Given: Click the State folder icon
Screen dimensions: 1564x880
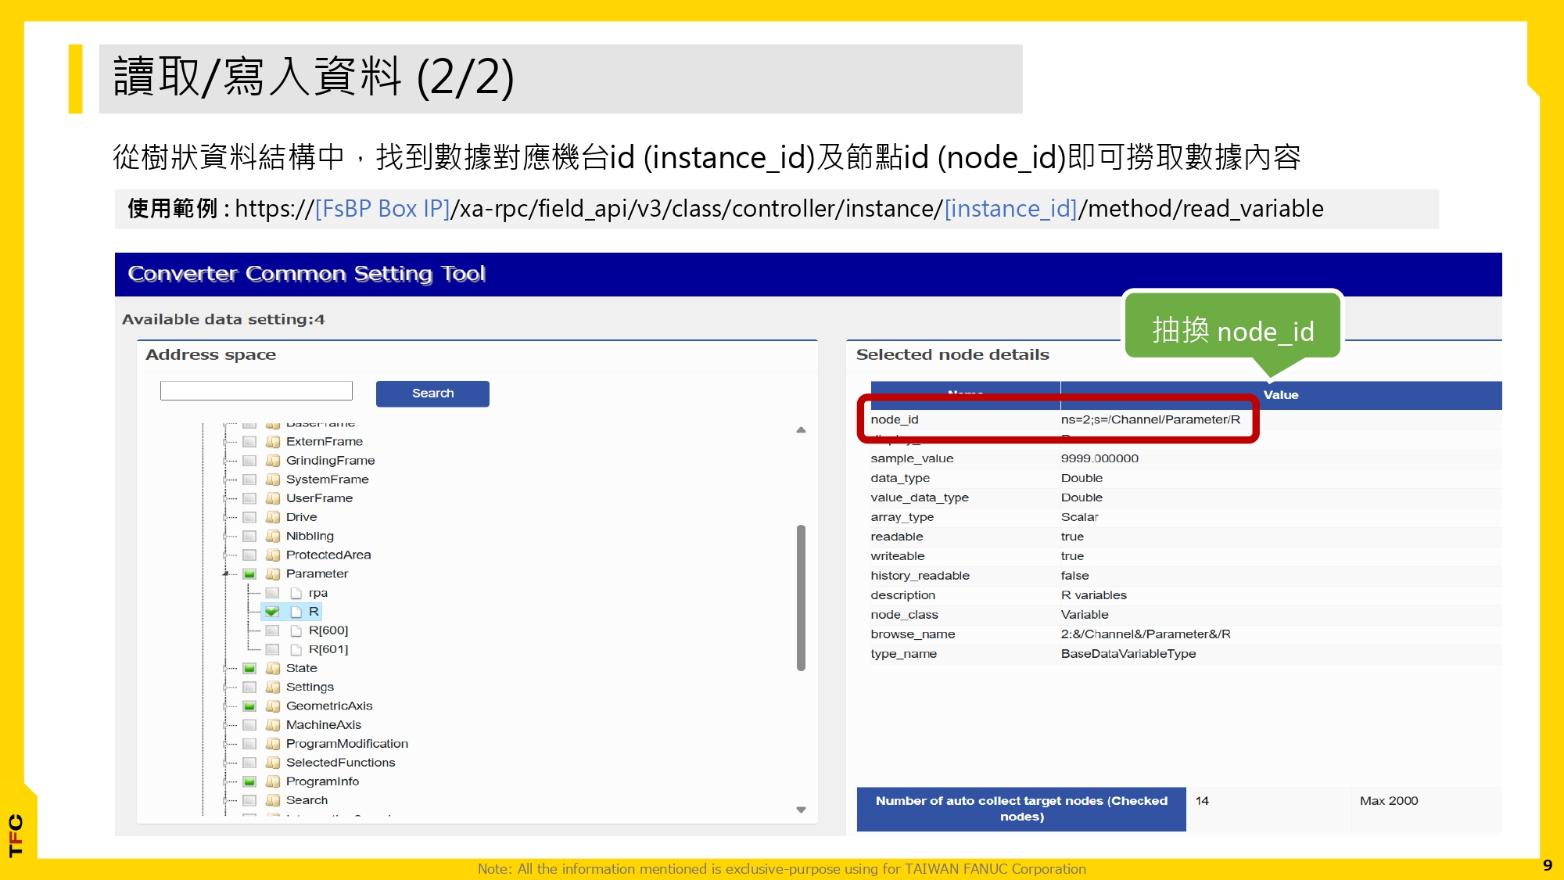Looking at the screenshot, I should pyautogui.click(x=273, y=668).
